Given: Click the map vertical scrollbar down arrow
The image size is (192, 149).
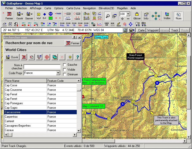Looking at the screenshot, I should pos(188,137).
